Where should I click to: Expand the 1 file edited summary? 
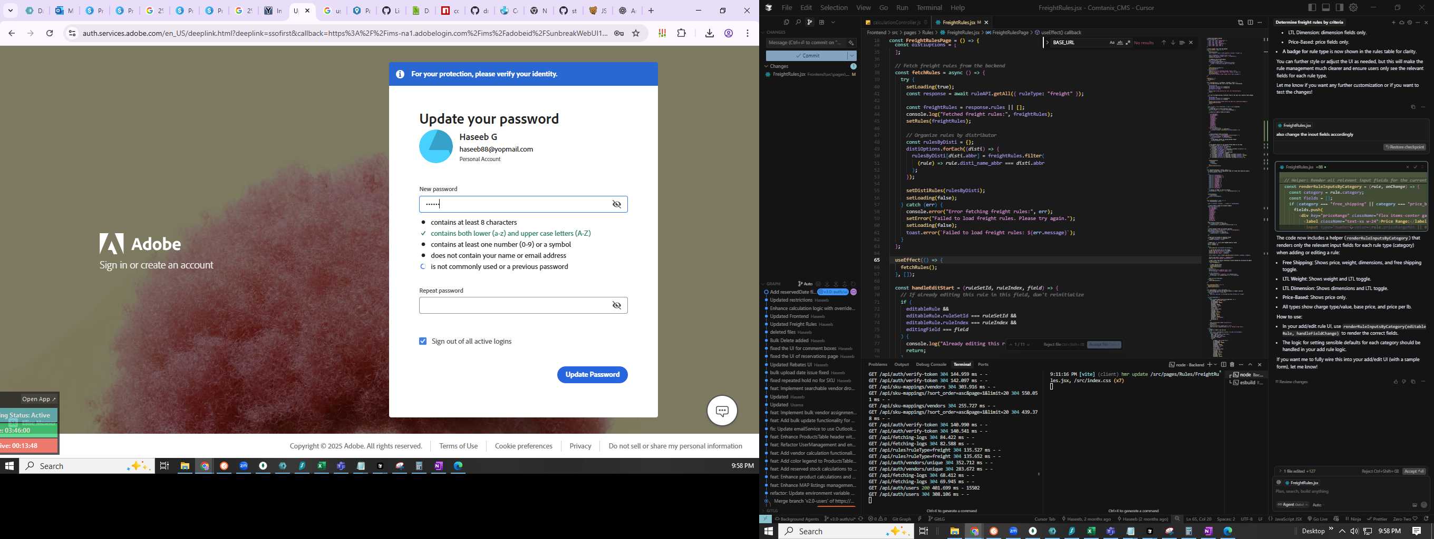coord(1301,471)
